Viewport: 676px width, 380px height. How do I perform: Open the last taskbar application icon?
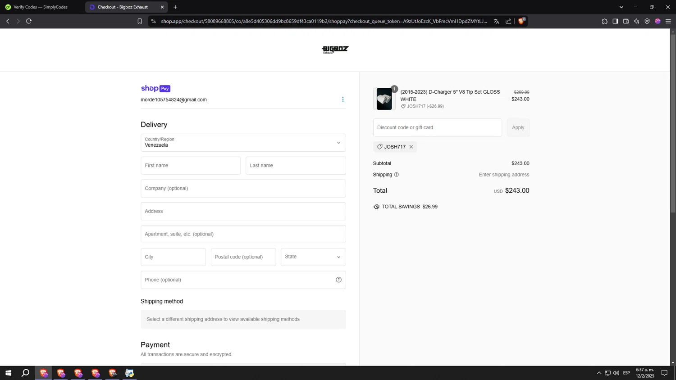[x=130, y=373]
